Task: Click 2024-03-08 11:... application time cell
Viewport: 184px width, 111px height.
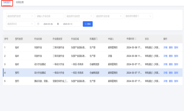Action: click(x=134, y=56)
